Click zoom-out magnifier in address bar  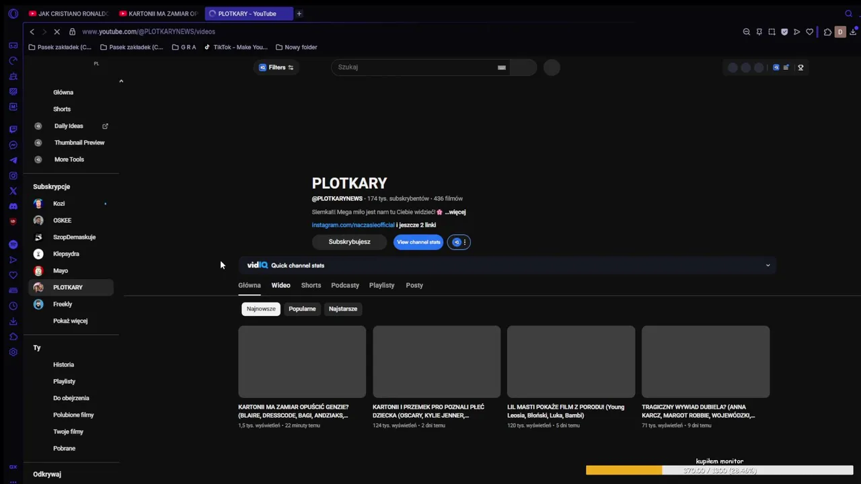pos(747,32)
